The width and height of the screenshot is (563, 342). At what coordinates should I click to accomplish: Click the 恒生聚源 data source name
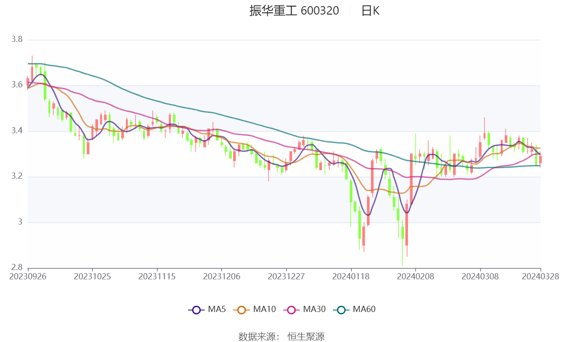306,337
